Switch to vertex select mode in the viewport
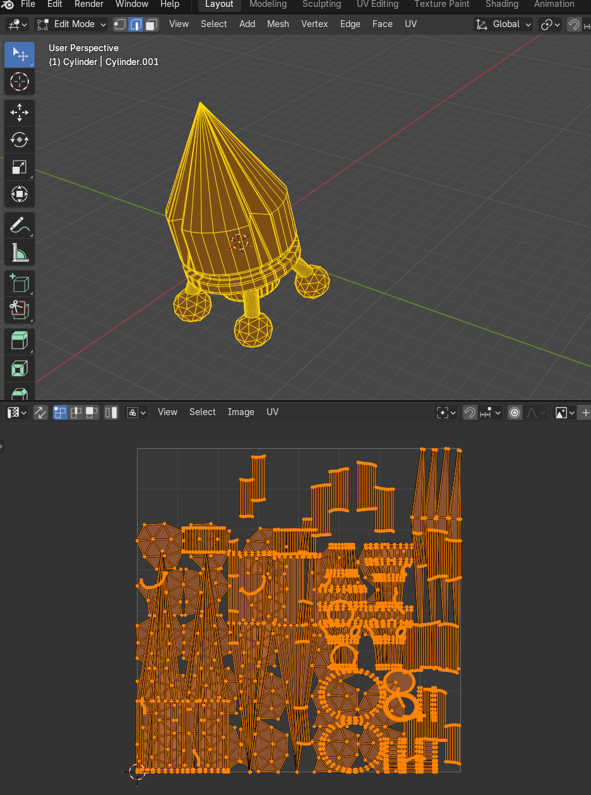 click(119, 23)
